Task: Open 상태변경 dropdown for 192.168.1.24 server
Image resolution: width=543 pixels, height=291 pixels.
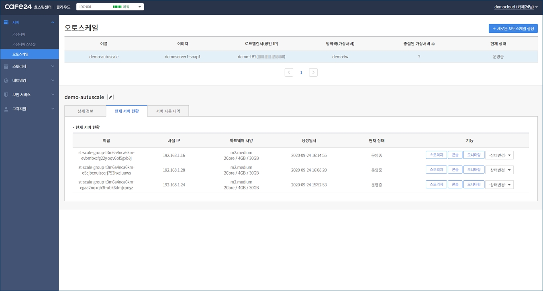Action: coord(499,185)
